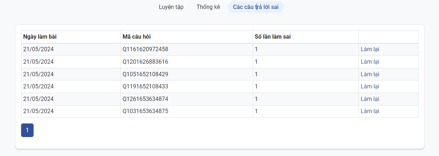
Task: Select question code Q1191652108433
Action: pyautogui.click(x=145, y=87)
